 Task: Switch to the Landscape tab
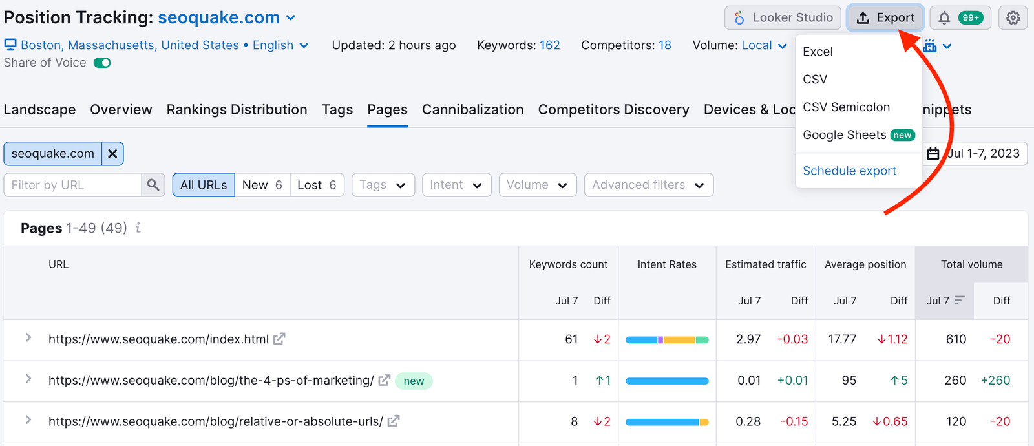point(39,110)
